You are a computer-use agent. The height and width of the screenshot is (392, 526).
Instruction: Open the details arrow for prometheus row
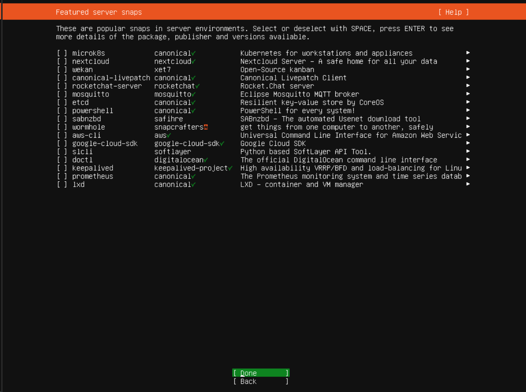coord(468,176)
